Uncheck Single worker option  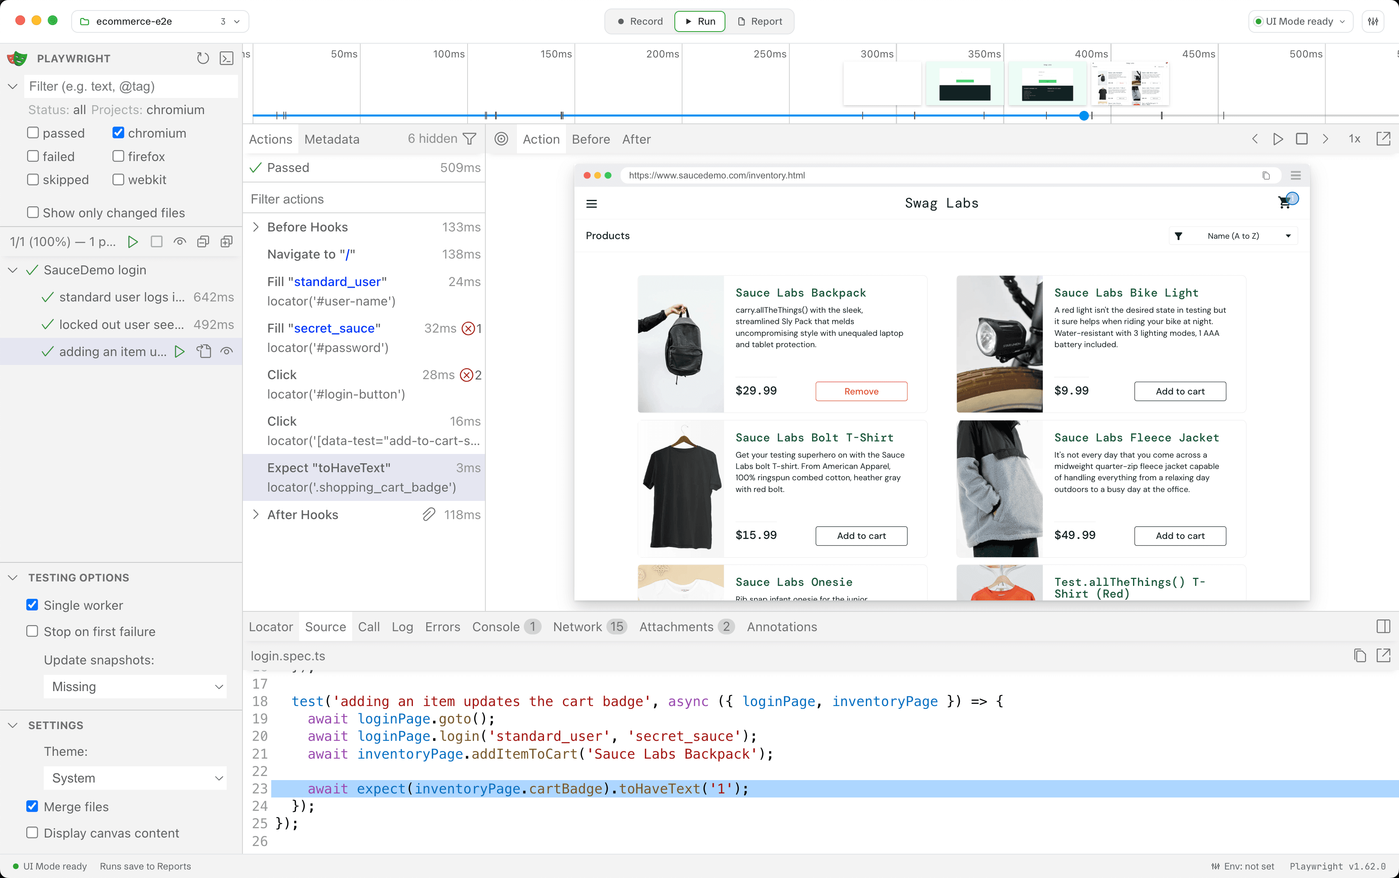(x=32, y=605)
